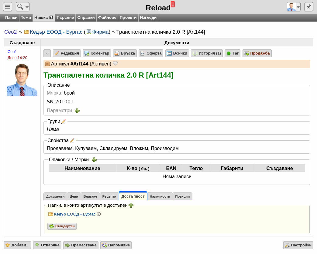This screenshot has height=254, width=317.
Task: Pin the page with pushpin icon
Action: pyautogui.click(x=308, y=7)
